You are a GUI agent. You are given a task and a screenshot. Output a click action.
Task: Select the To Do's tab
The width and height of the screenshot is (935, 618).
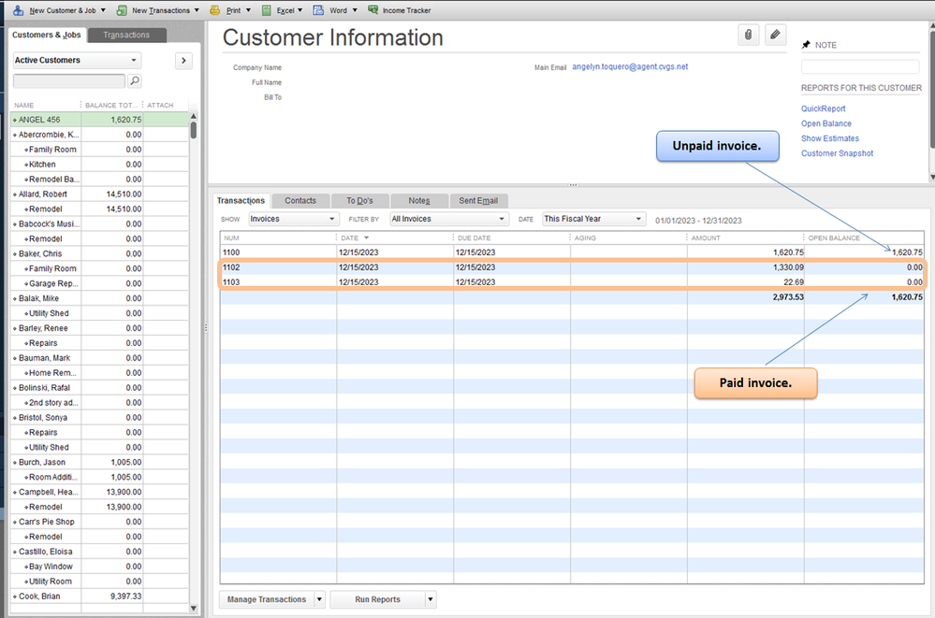coord(359,200)
